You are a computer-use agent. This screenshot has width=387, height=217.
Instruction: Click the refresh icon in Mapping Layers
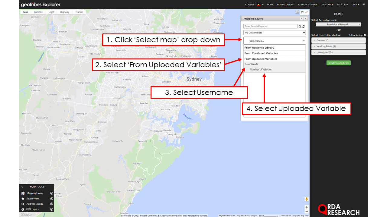click(x=304, y=27)
